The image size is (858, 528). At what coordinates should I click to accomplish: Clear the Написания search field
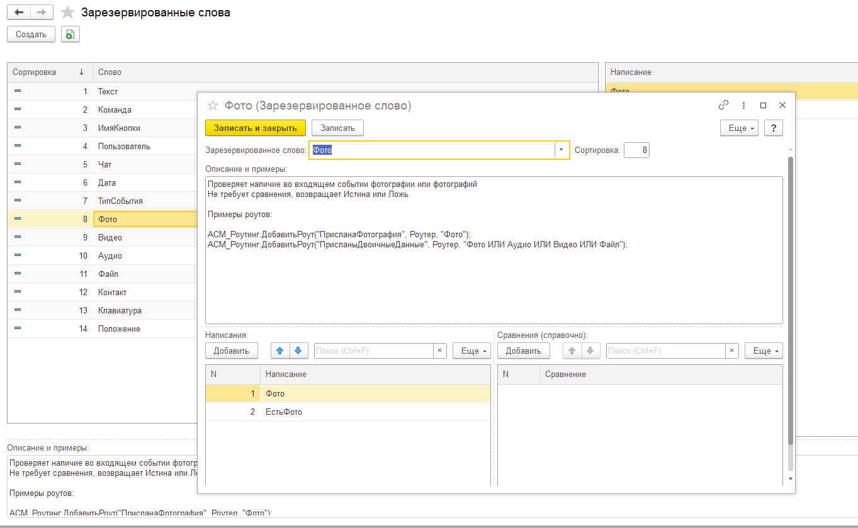tap(440, 351)
